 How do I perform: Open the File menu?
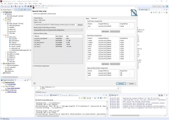pyautogui.click(x=2, y=4)
